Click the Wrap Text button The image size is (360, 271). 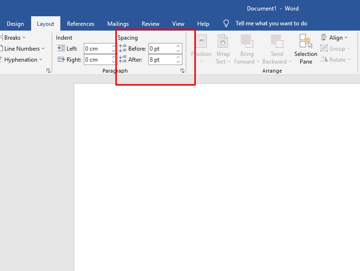[223, 49]
